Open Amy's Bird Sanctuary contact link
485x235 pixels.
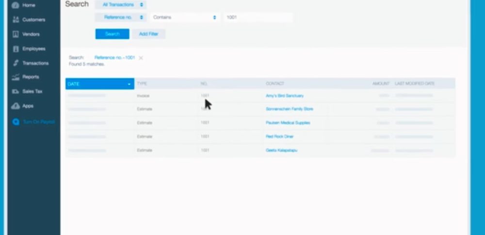[x=285, y=96]
